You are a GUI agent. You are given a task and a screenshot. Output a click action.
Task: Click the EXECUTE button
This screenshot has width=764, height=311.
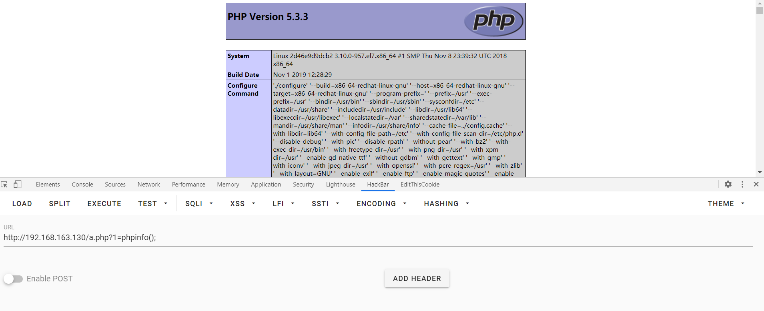pos(104,203)
